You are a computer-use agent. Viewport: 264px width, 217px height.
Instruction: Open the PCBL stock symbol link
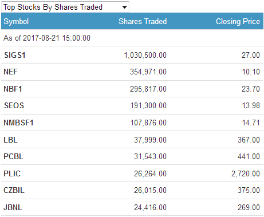pyautogui.click(x=13, y=156)
